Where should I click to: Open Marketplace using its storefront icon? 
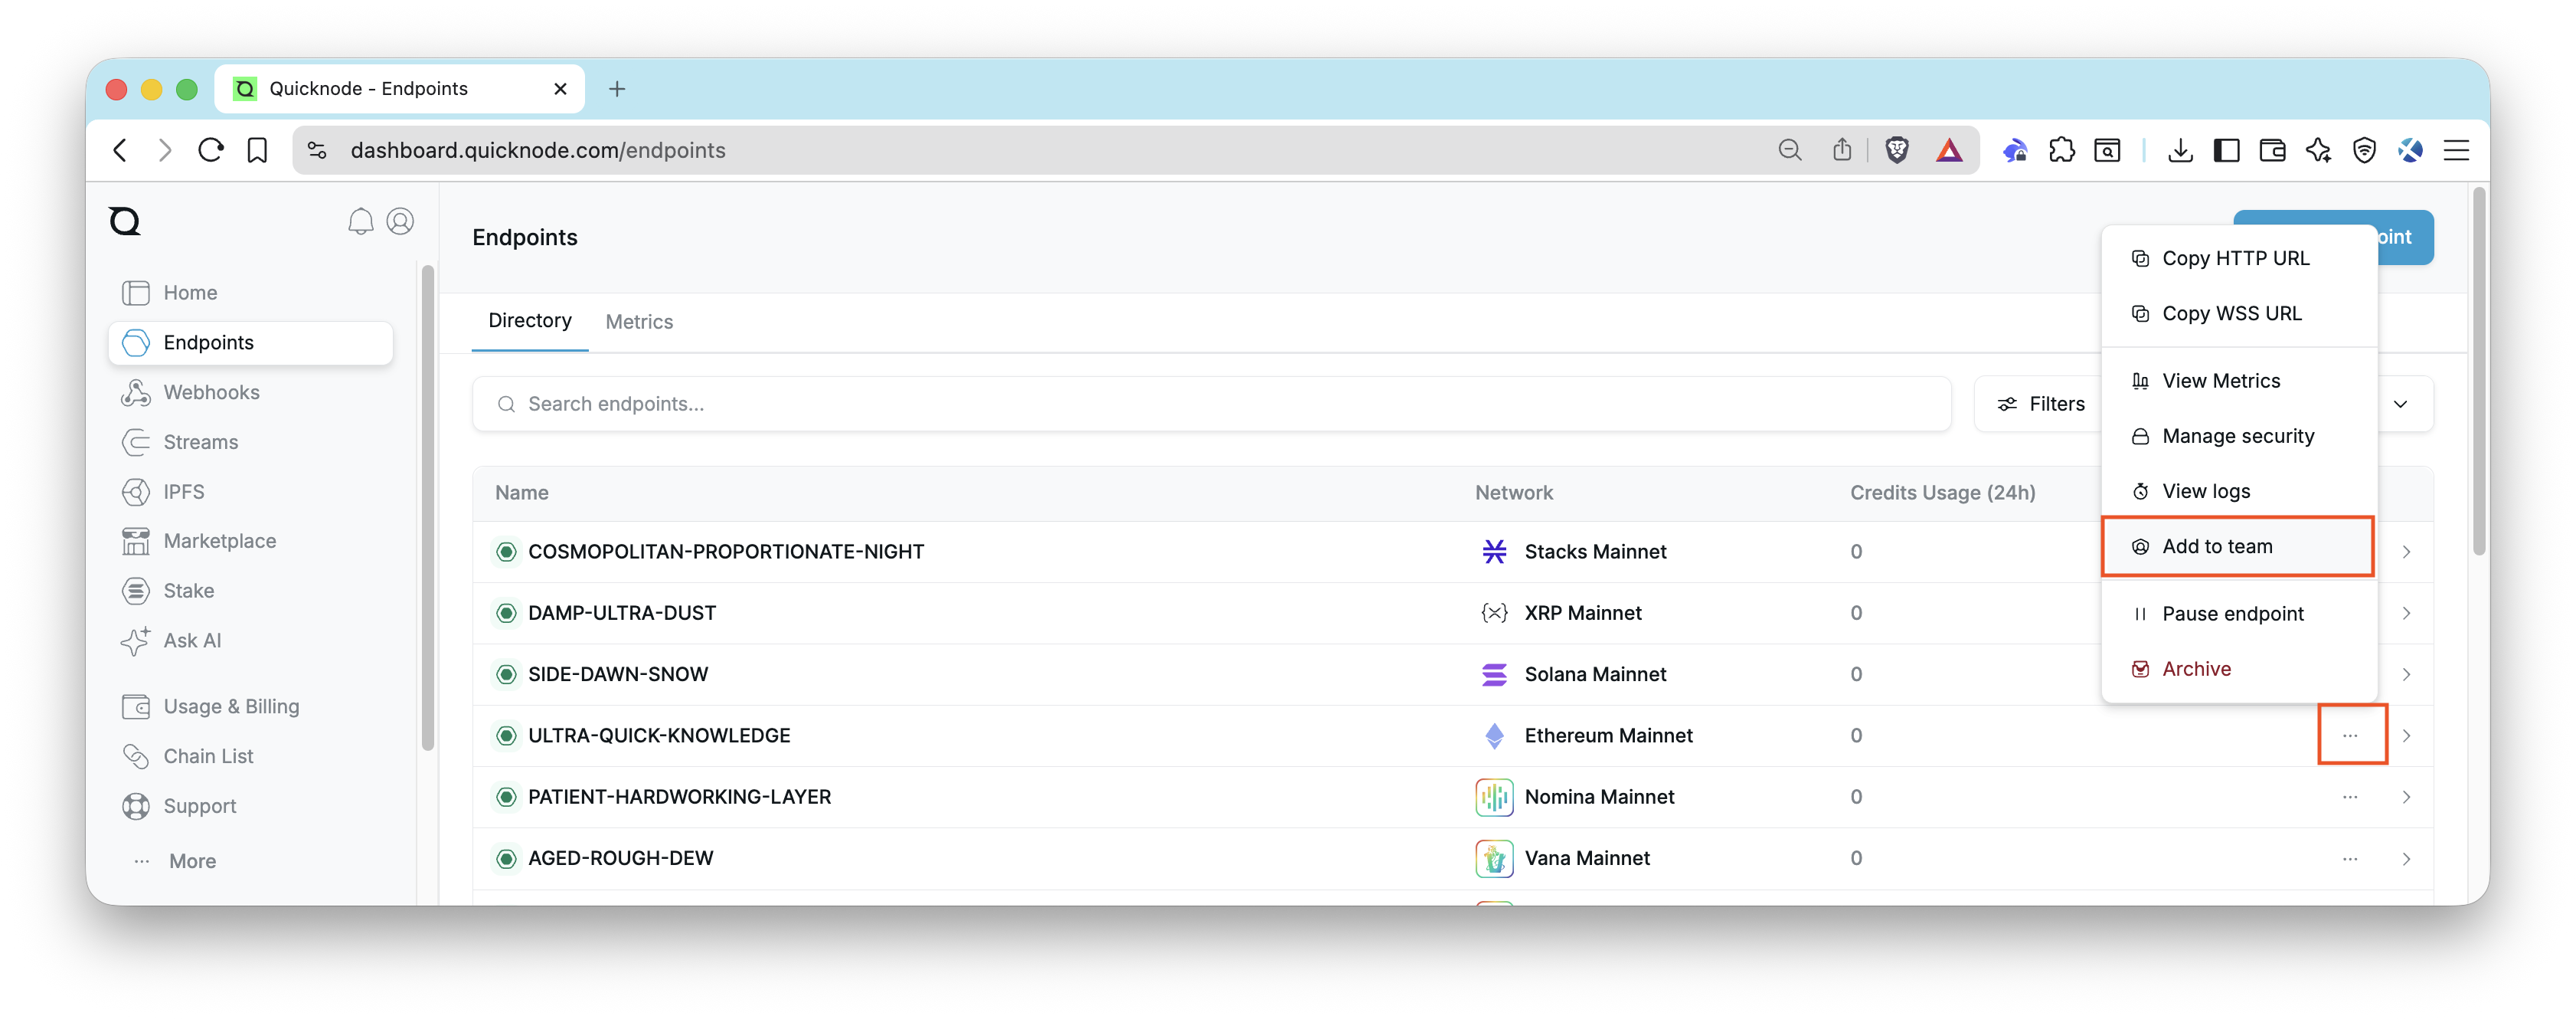point(136,541)
